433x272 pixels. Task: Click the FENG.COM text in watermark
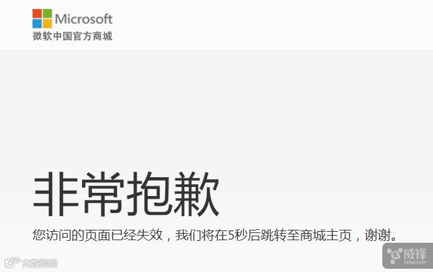pos(415,263)
